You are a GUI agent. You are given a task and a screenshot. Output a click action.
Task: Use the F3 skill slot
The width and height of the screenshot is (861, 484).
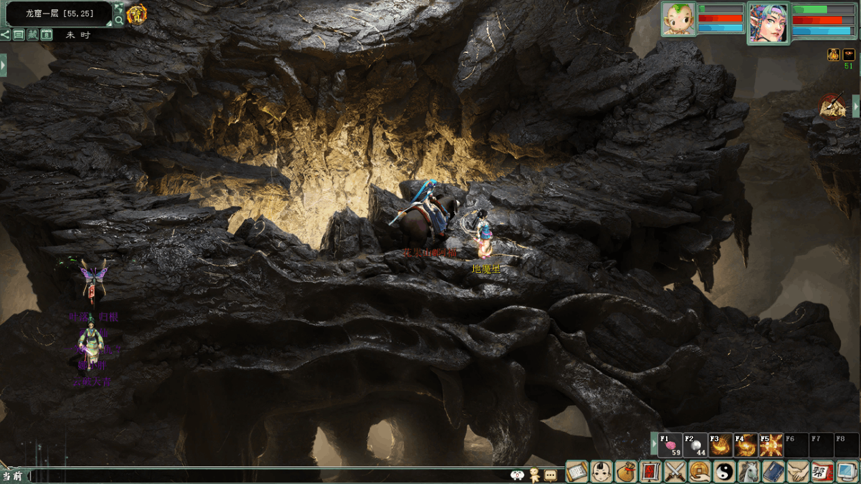click(x=720, y=445)
